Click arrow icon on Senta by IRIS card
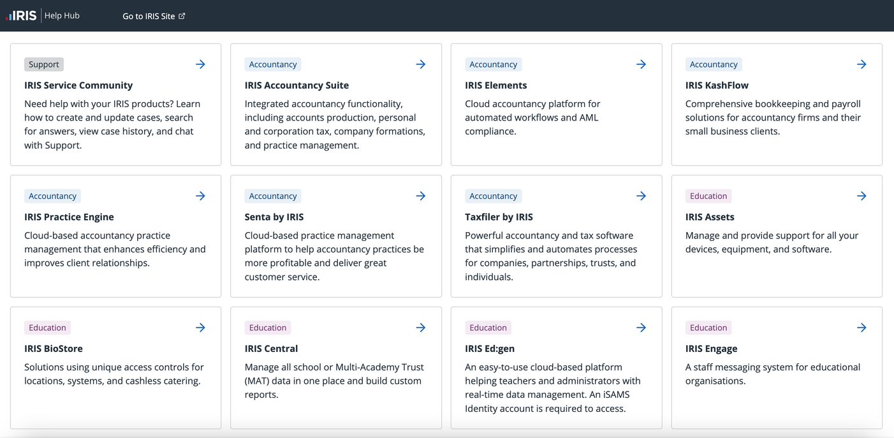The height and width of the screenshot is (438, 894). click(421, 196)
